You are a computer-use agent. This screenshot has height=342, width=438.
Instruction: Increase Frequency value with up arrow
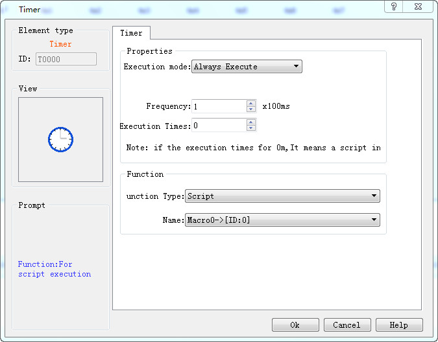(251, 103)
